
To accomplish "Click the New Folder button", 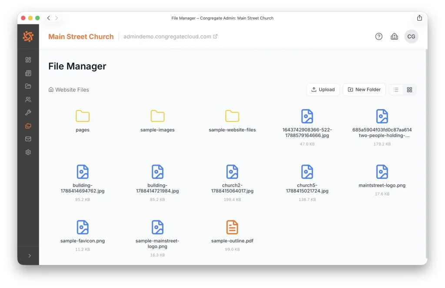I will (364, 90).
